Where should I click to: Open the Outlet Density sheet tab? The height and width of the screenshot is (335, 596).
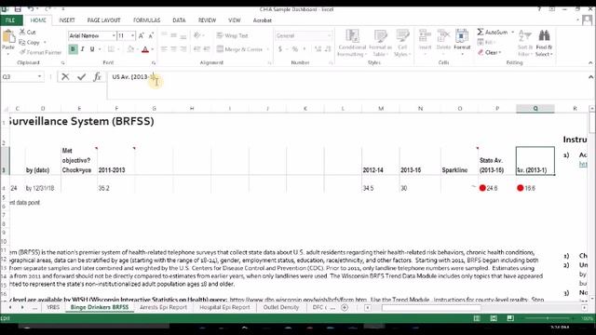[281, 307]
